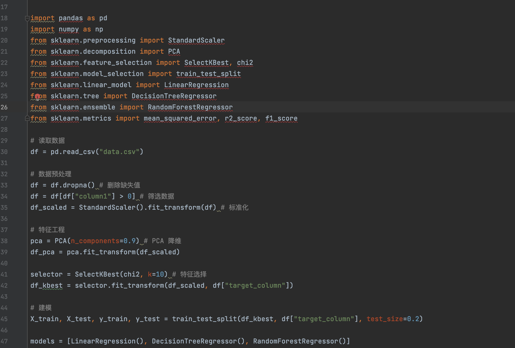This screenshot has height=348, width=515.
Task: Click the comment '# 建模'
Action: 41,308
